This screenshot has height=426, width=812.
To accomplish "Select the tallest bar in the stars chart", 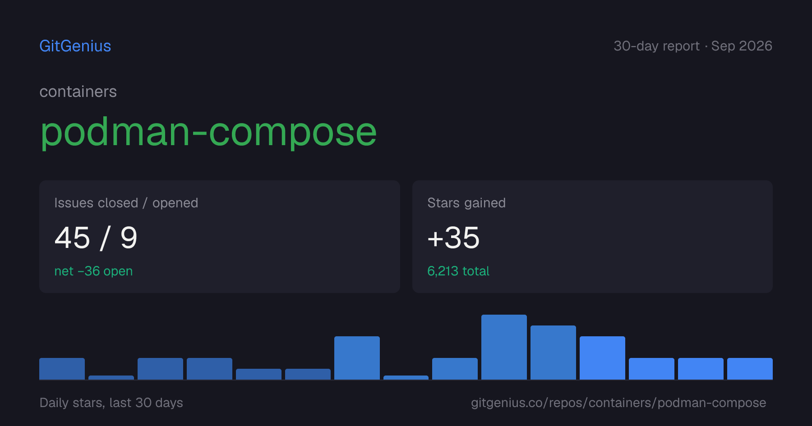I will [504, 347].
